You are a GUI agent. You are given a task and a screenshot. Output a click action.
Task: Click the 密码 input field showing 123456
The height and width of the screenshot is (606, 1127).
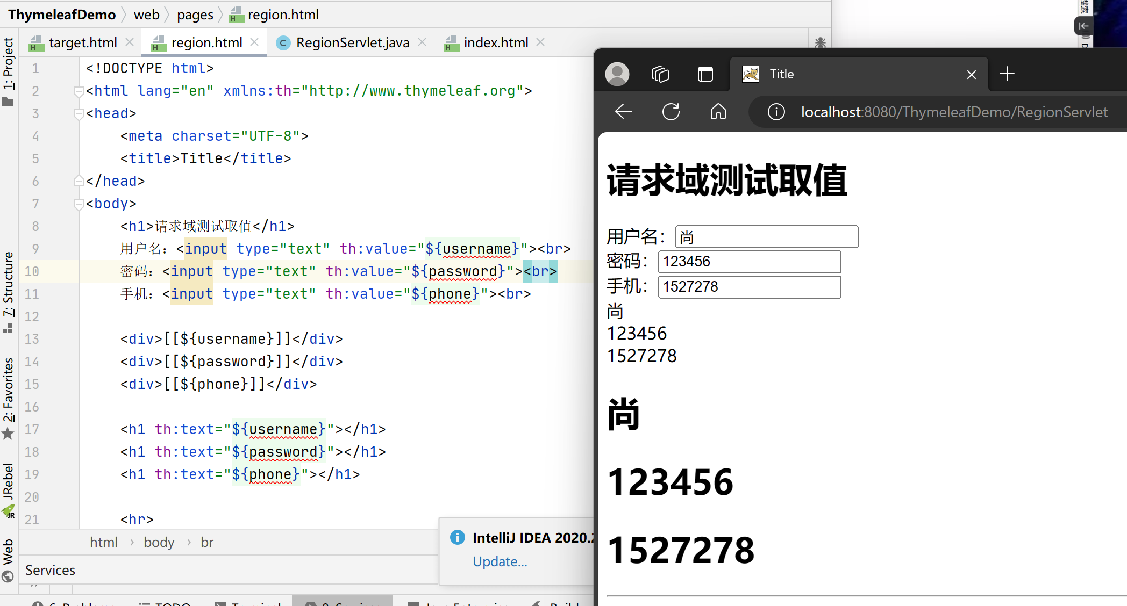click(x=749, y=262)
